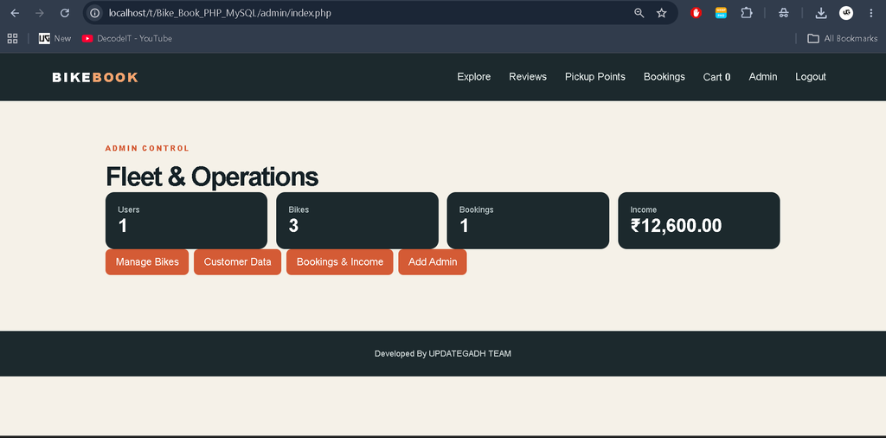Viewport: 886px width, 438px height.
Task: Go to Pickup Points in navbar
Action: coord(595,77)
